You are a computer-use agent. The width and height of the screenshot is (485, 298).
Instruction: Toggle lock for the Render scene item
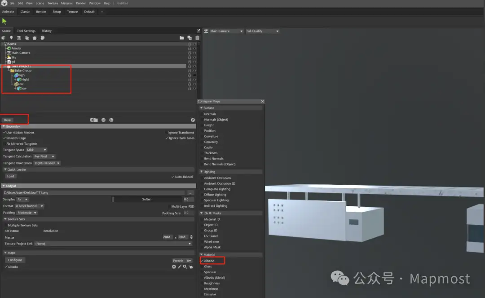coord(190,48)
